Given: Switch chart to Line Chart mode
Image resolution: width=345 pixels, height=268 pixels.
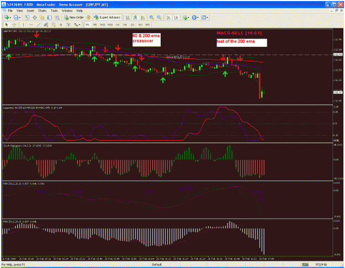Looking at the screenshot, I should (x=142, y=17).
